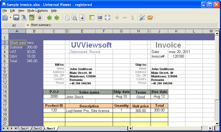Click the image view mode icon
Viewport: 221px width, 132px height.
click(x=100, y=18)
